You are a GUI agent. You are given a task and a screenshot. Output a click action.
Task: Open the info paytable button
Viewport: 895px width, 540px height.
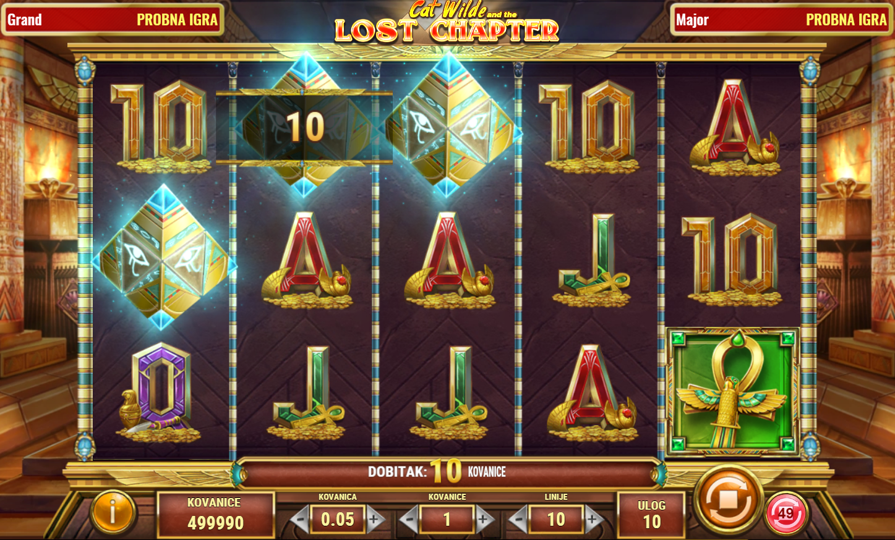pyautogui.click(x=113, y=512)
